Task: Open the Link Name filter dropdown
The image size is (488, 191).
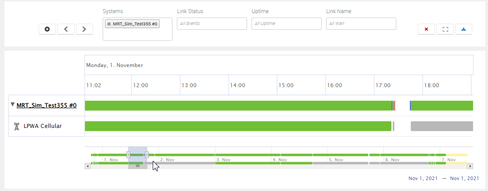Action: pyautogui.click(x=361, y=24)
